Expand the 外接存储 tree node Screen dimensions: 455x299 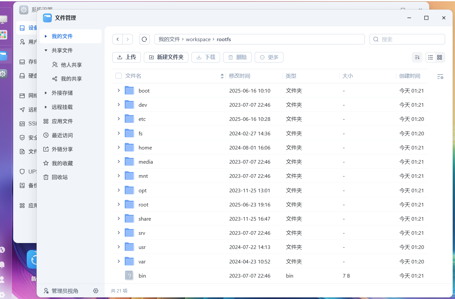coord(46,93)
